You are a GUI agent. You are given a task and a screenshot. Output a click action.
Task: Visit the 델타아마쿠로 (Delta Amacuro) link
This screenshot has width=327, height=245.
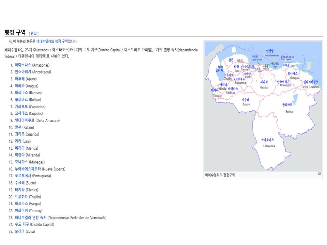(25, 120)
